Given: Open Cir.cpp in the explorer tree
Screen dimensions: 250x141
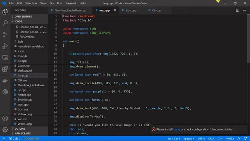Looking at the screenshot, I should [x=22, y=61].
